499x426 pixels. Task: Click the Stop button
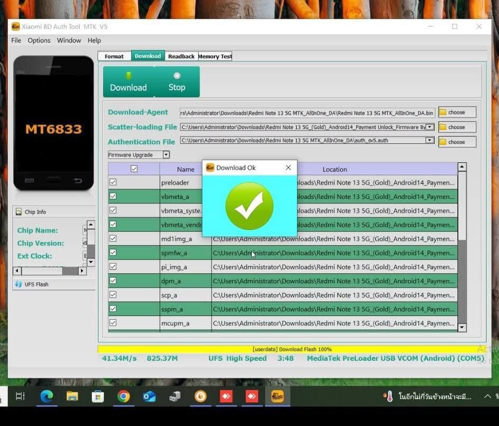[177, 81]
